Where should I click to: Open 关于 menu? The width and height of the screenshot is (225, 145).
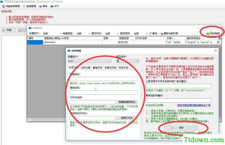point(55,6)
